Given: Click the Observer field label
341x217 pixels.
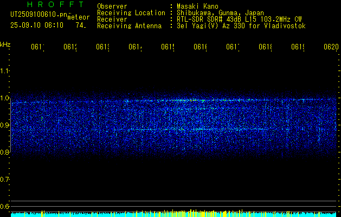Looking at the screenshot, I should (x=112, y=7).
